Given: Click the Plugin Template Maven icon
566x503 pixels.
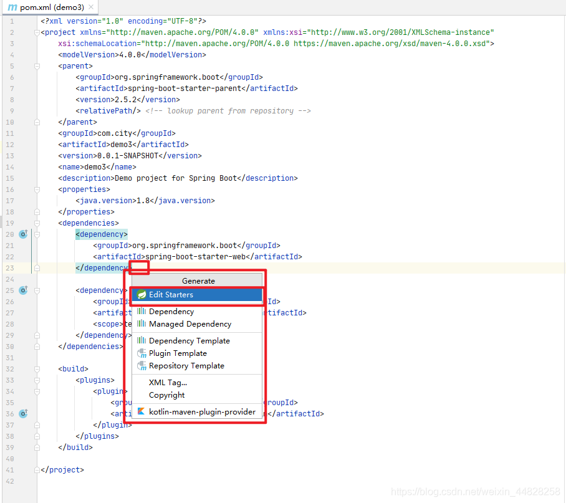Looking at the screenshot, I should click(142, 353).
